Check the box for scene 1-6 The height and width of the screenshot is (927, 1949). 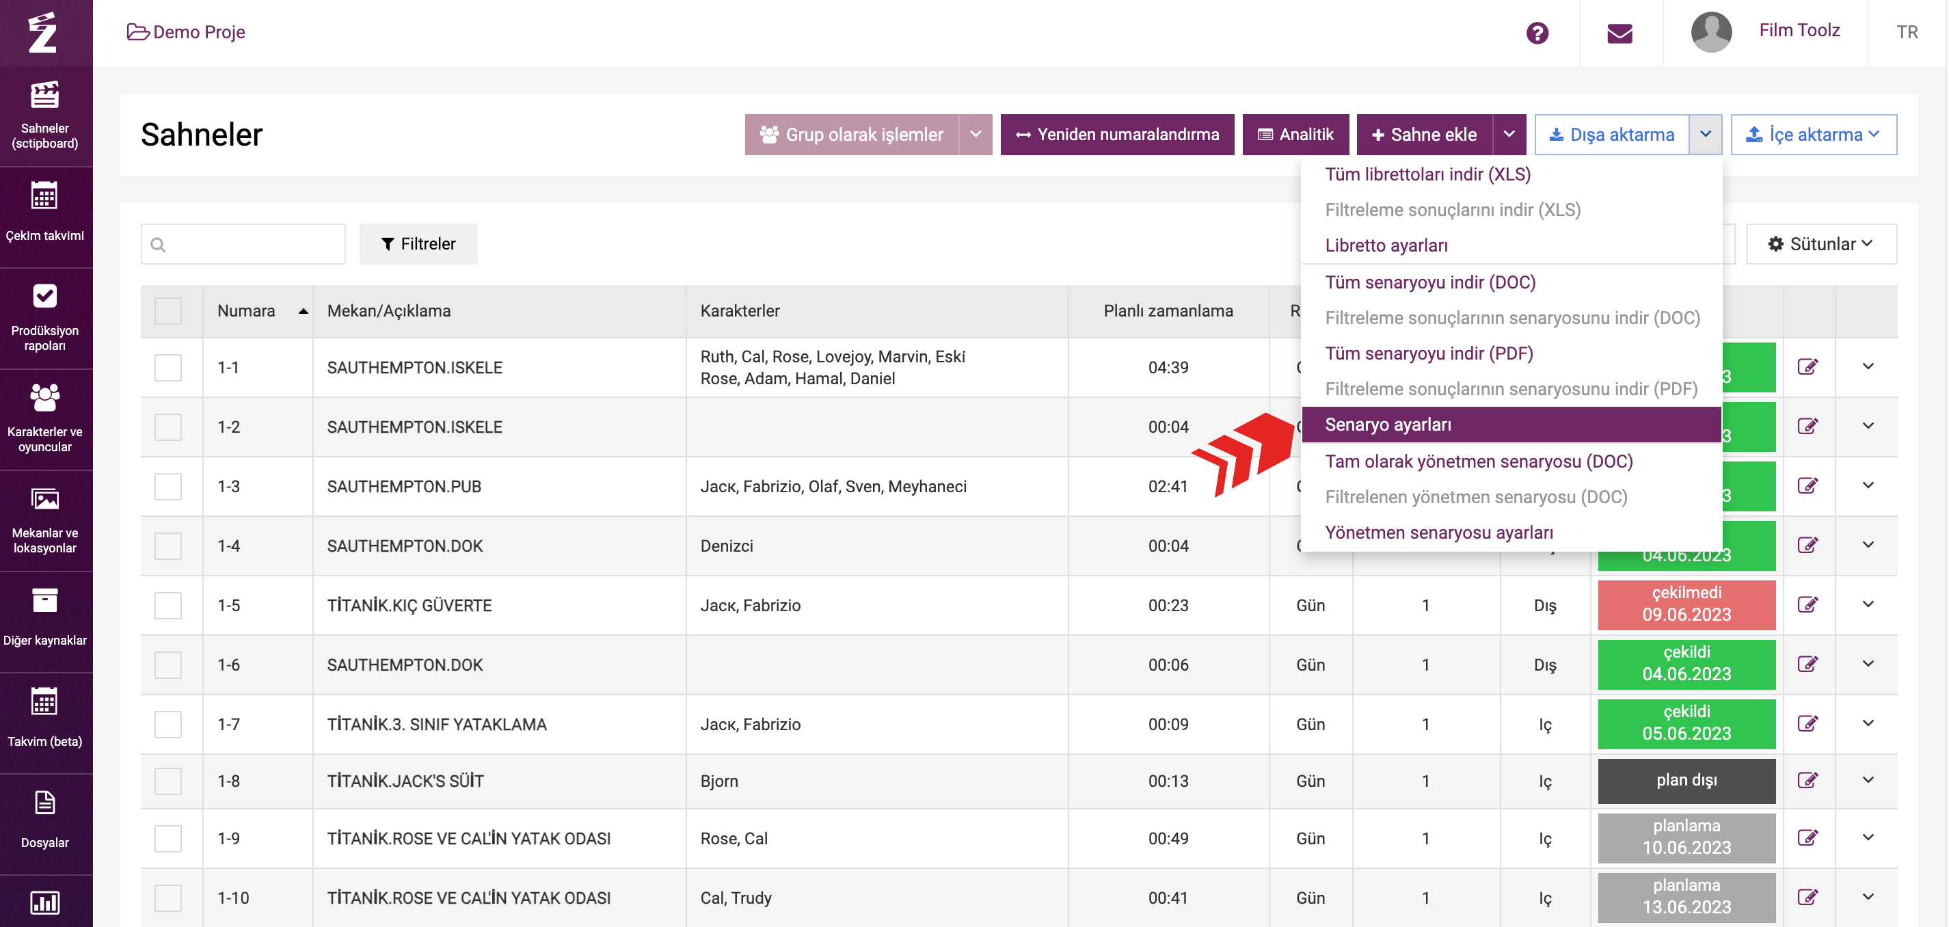click(168, 664)
